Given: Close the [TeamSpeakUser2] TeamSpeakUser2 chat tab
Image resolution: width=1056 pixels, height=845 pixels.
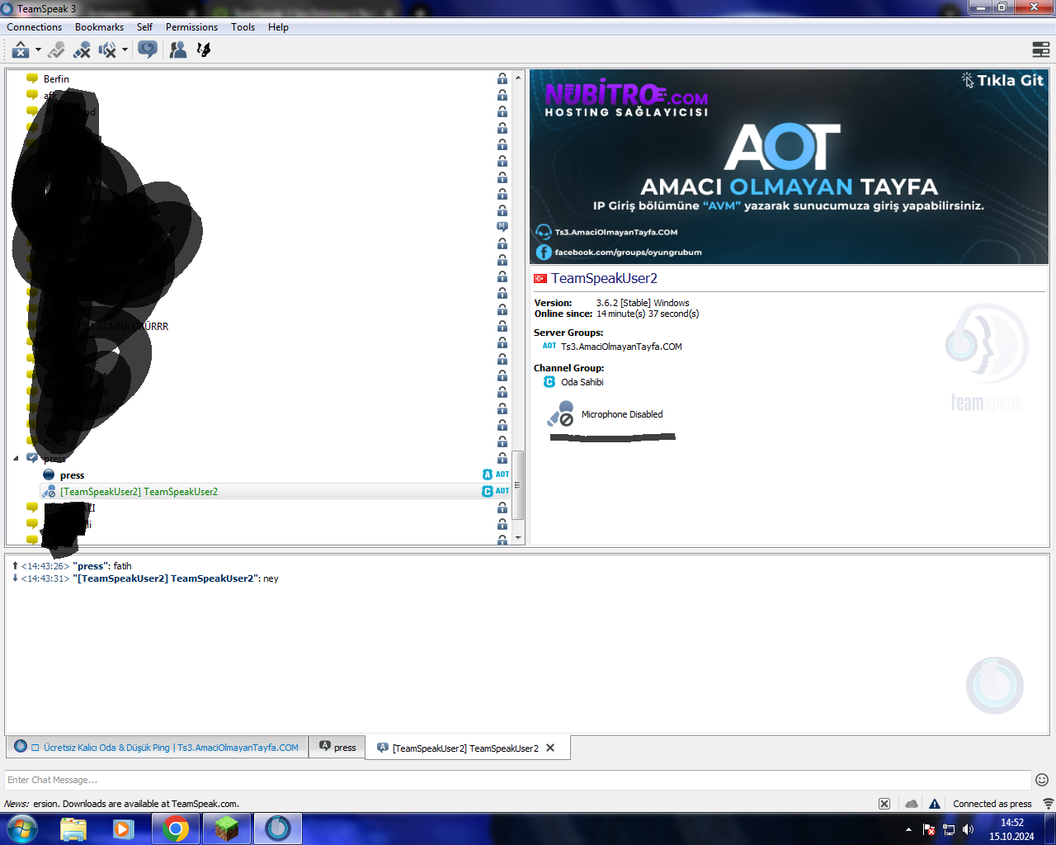Looking at the screenshot, I should (550, 748).
